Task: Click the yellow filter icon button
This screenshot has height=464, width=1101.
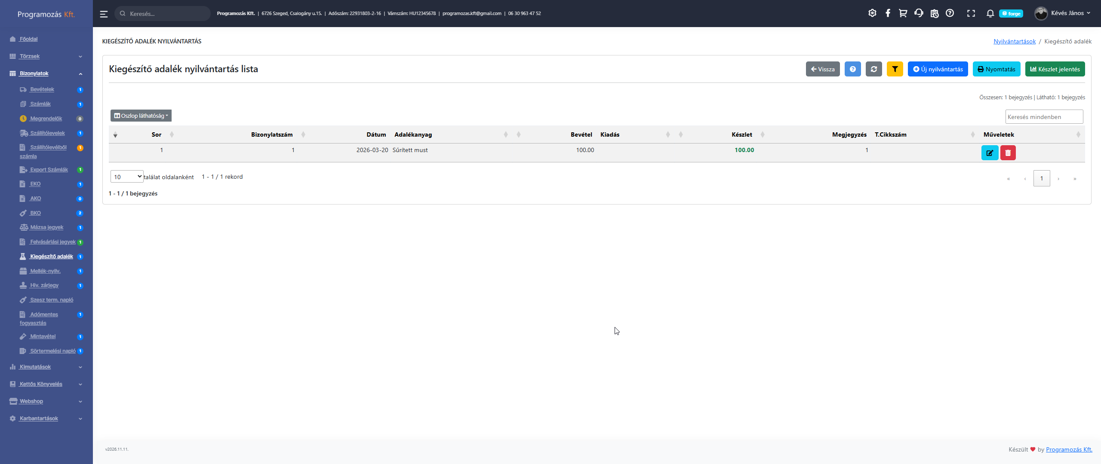Action: (x=895, y=69)
